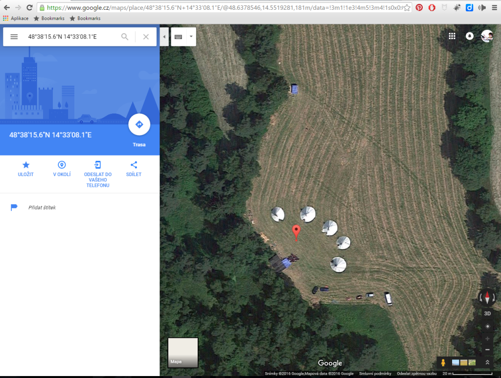Image resolution: width=501 pixels, height=378 pixels.
Task: Show your location on the map
Action: pos(487,326)
